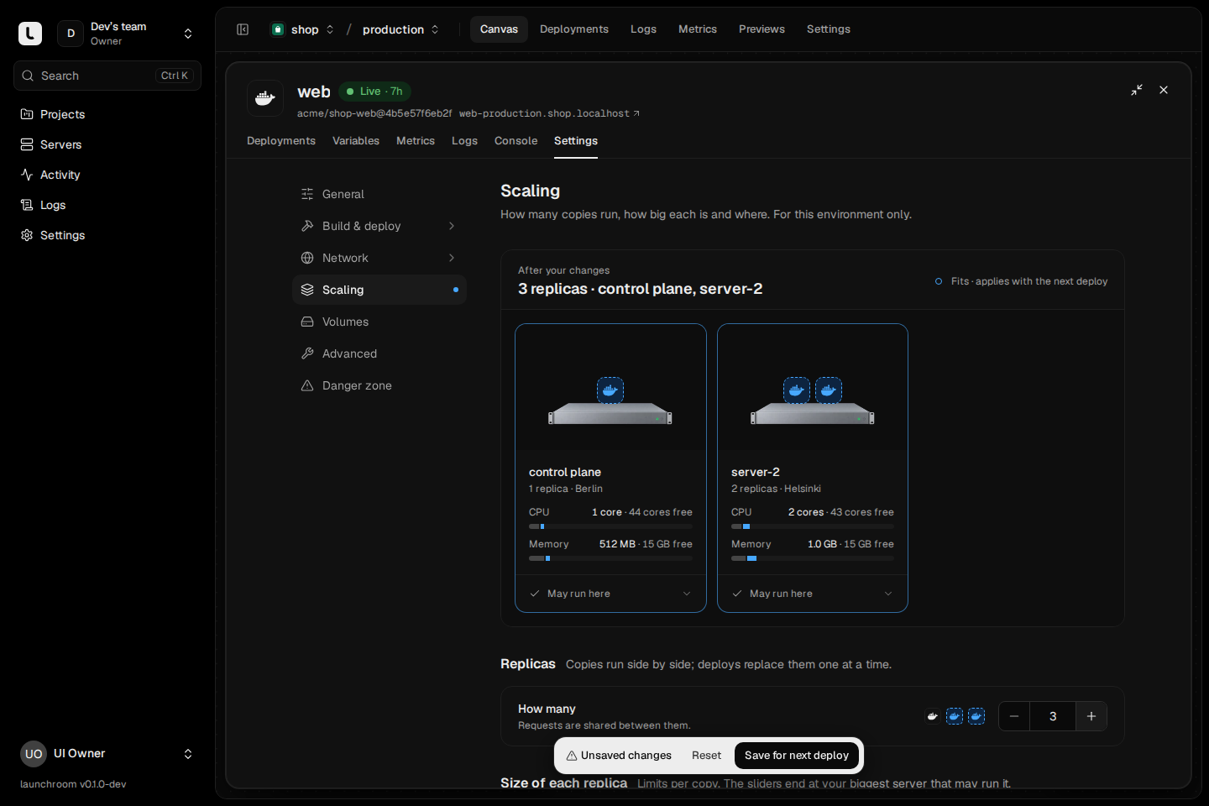This screenshot has width=1209, height=806.
Task: Open Projects in the sidebar
Action: (107, 114)
